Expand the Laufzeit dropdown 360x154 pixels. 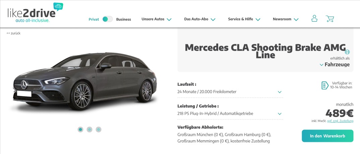coord(230,92)
